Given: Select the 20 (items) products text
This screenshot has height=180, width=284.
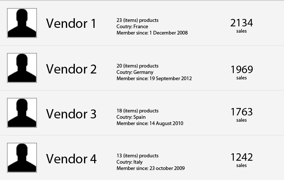Looking at the screenshot, I should tap(137, 66).
